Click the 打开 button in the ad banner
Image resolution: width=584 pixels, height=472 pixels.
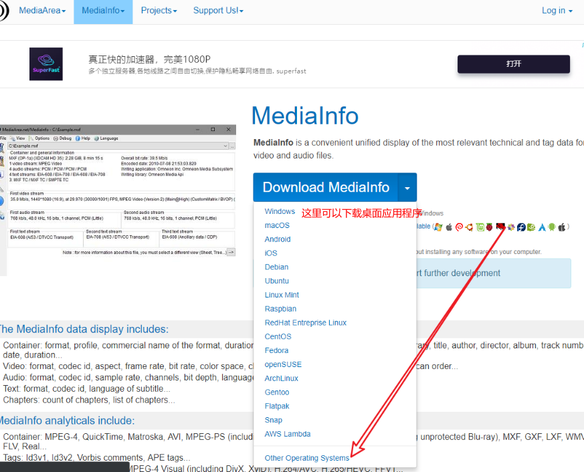[513, 64]
